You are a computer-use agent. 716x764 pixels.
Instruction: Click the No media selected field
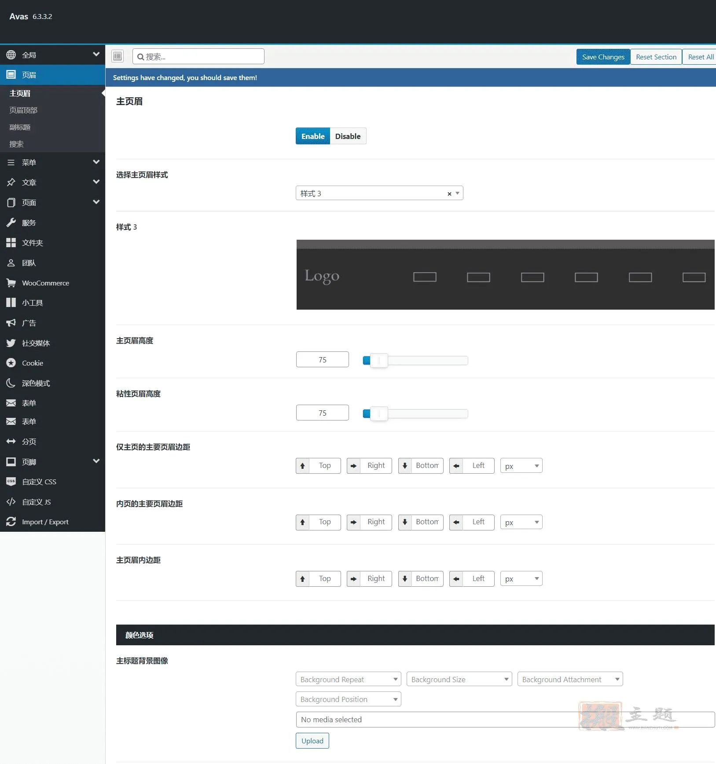505,720
